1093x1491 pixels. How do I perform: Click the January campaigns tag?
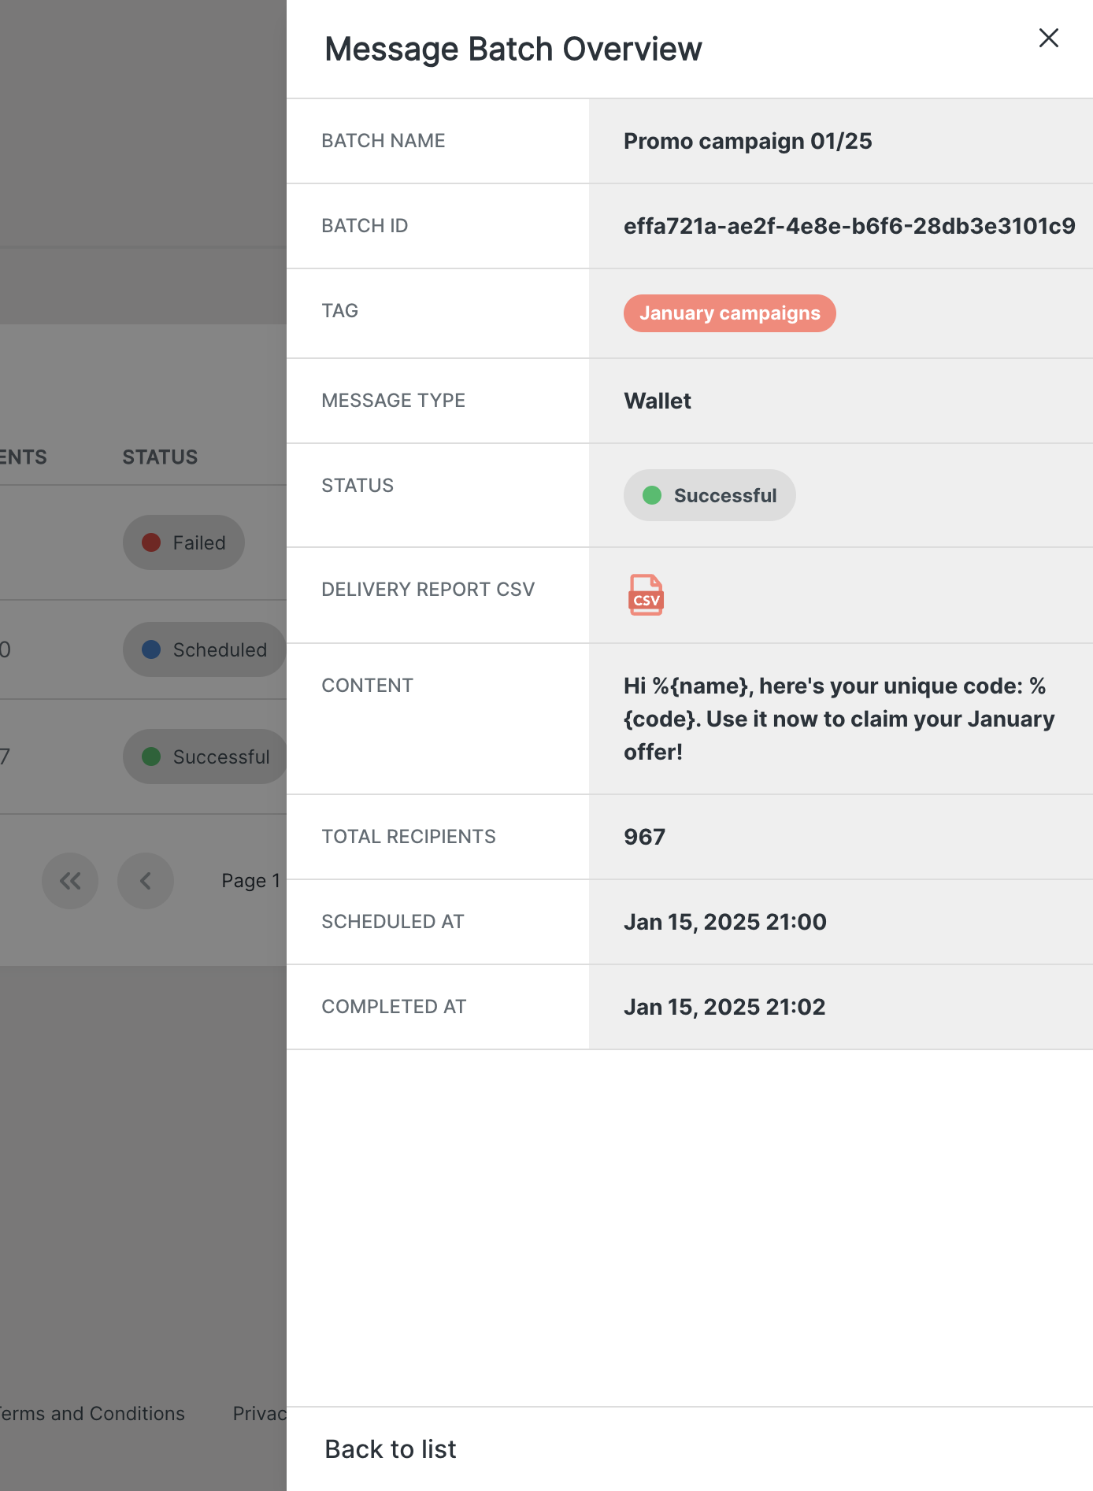[x=729, y=313]
